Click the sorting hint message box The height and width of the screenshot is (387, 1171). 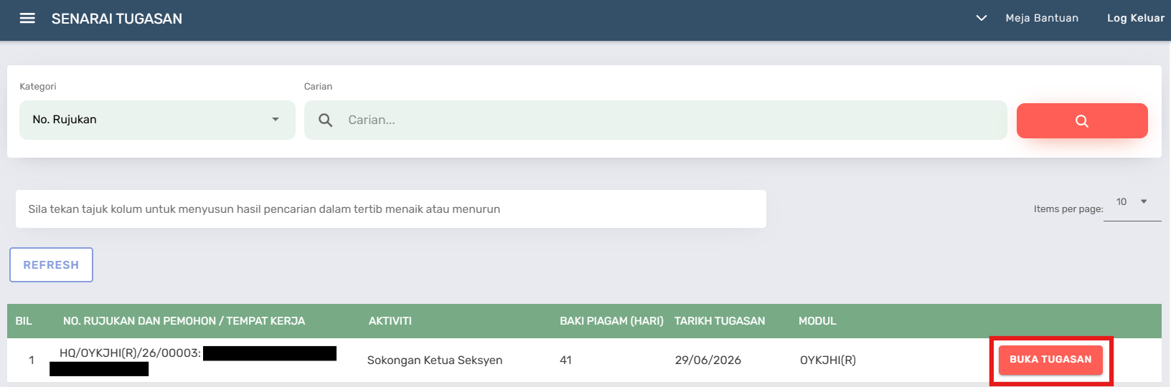391,209
